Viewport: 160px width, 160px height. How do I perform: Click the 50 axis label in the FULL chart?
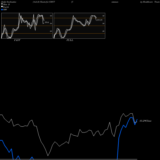pos(103,23)
